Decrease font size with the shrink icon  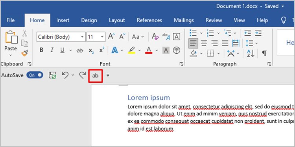[122, 36]
